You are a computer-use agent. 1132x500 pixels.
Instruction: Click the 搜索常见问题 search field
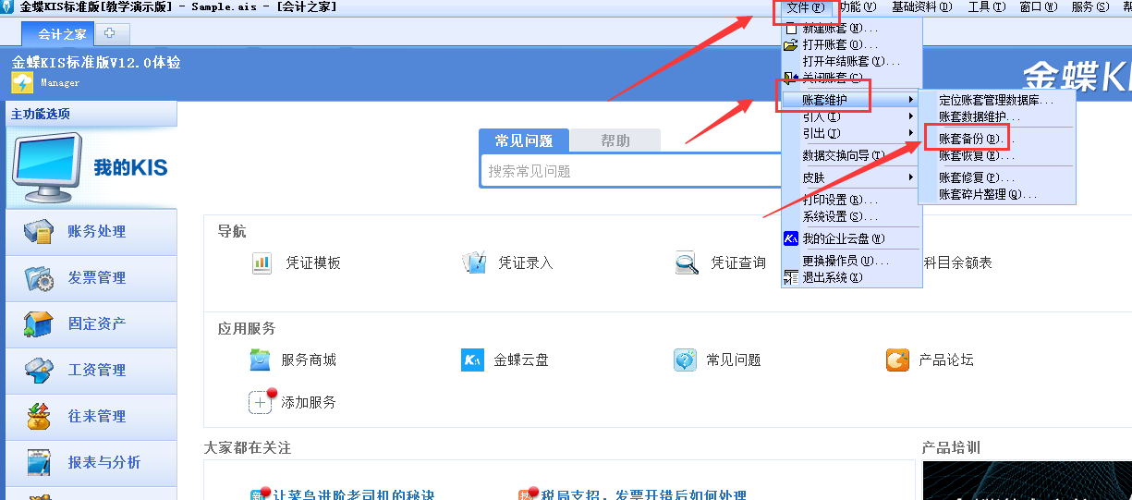coord(633,171)
